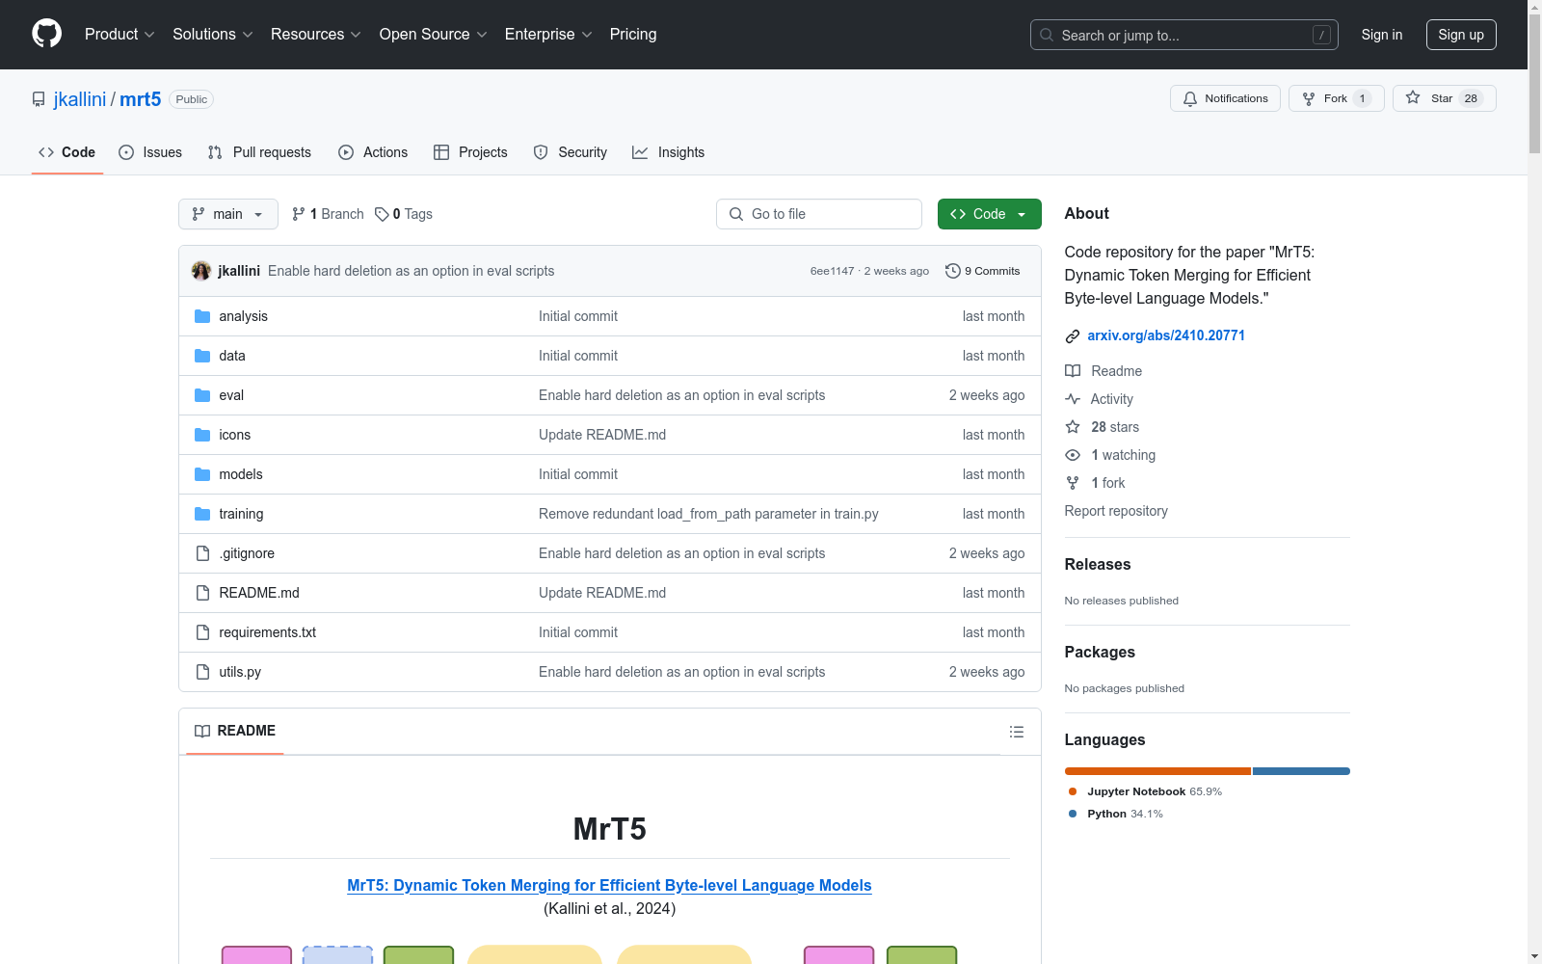This screenshot has width=1542, height=964.
Task: Open the main branch selector dropdown
Action: pos(228,214)
